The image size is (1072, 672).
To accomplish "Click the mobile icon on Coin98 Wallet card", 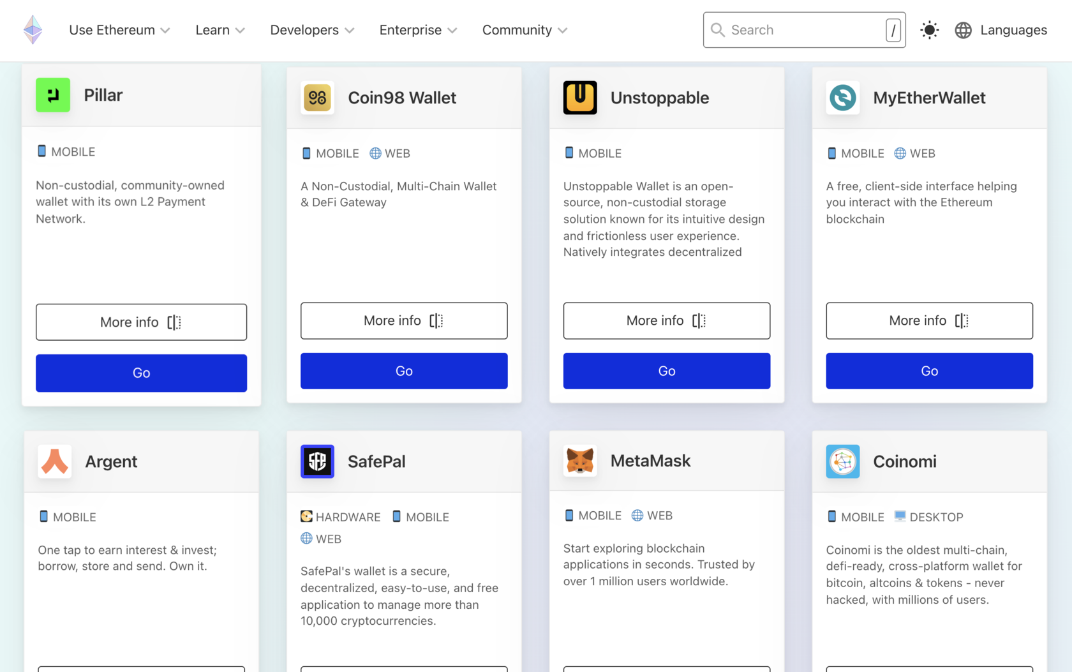I will tap(306, 153).
